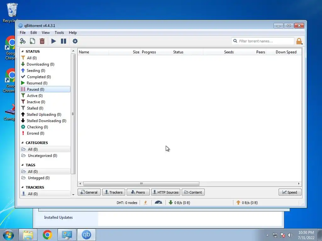Select the All (0) status filter
322x241 pixels.
[45, 58]
